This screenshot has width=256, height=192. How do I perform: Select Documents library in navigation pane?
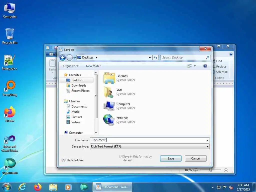[79, 106]
